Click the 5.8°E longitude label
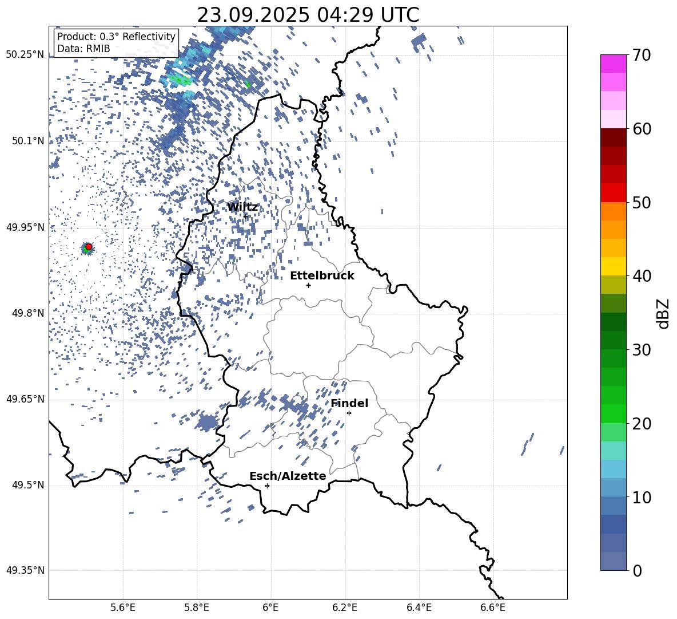 [x=197, y=608]
